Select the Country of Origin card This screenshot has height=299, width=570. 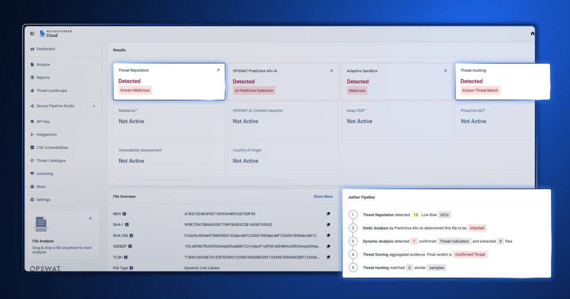(x=283, y=160)
